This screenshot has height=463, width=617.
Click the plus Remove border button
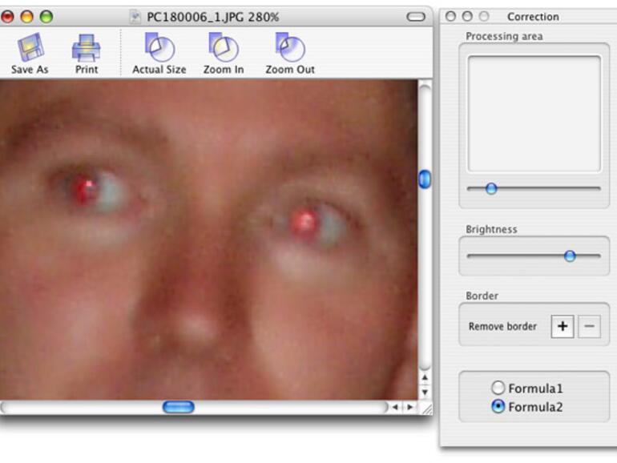coord(563,326)
